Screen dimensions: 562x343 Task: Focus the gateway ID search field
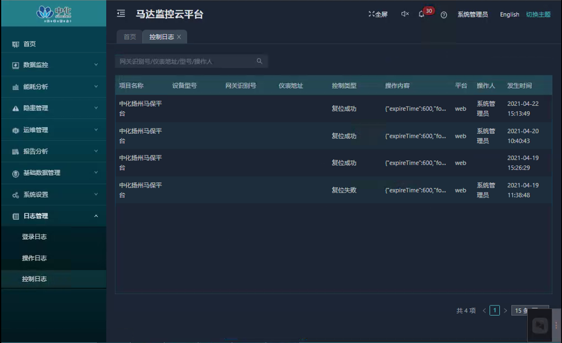coord(186,62)
